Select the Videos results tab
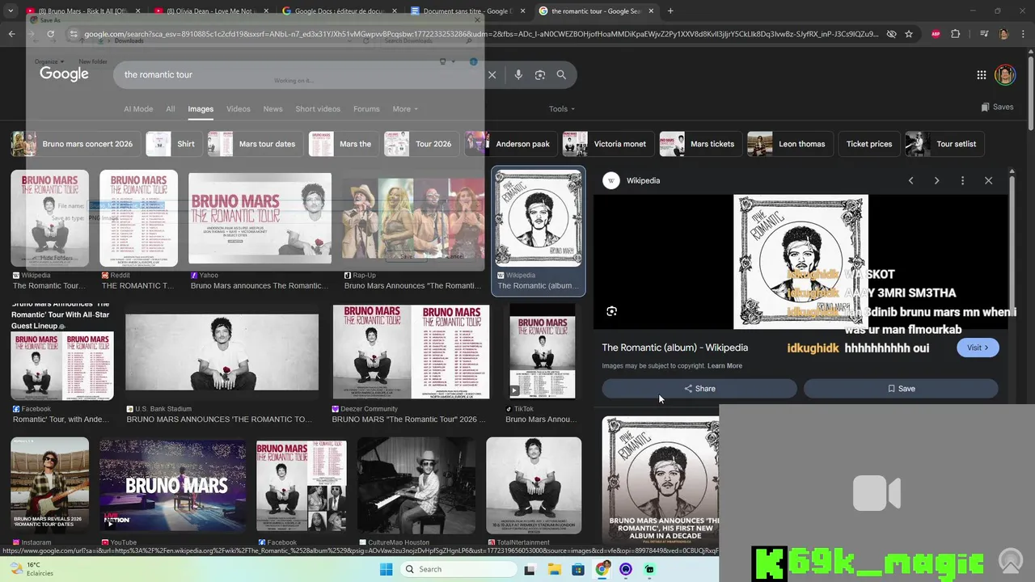 239,109
